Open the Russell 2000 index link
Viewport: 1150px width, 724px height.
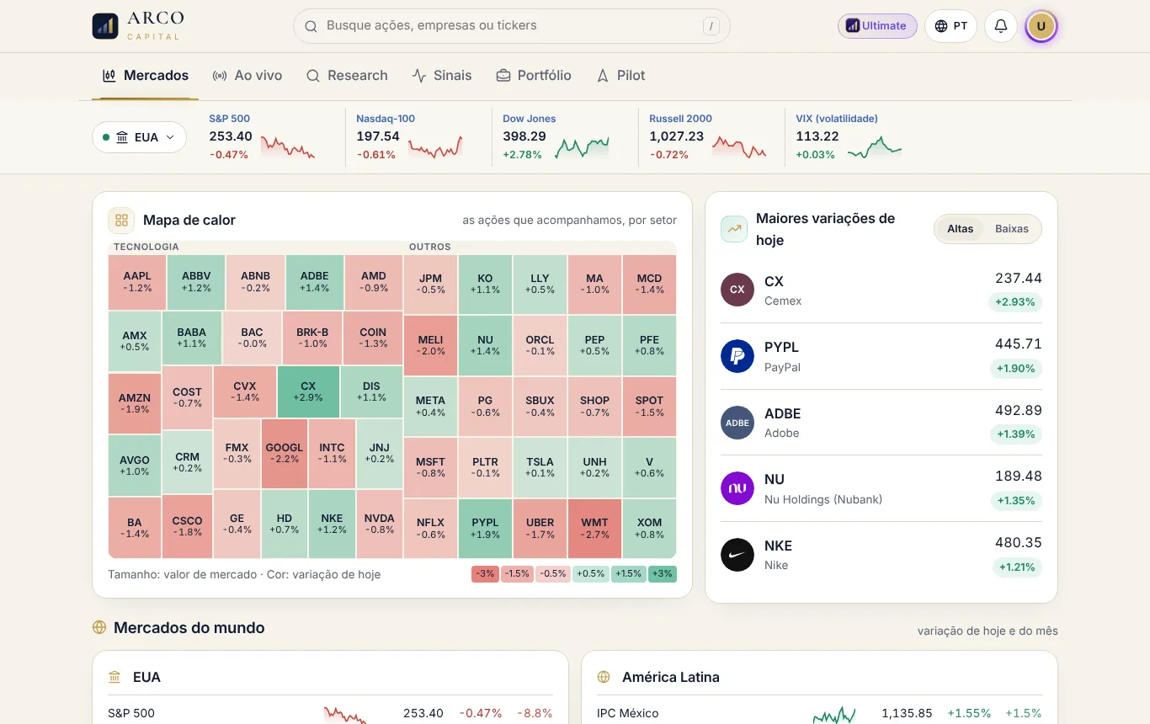[680, 119]
